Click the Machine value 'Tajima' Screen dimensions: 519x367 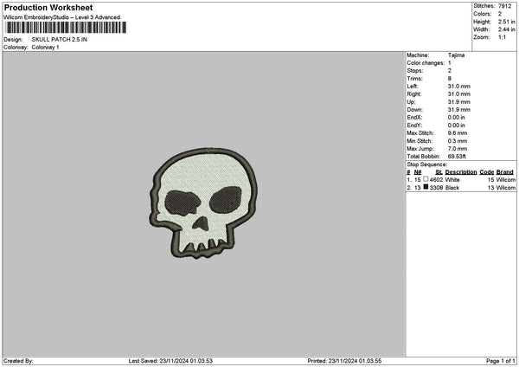[x=456, y=55]
